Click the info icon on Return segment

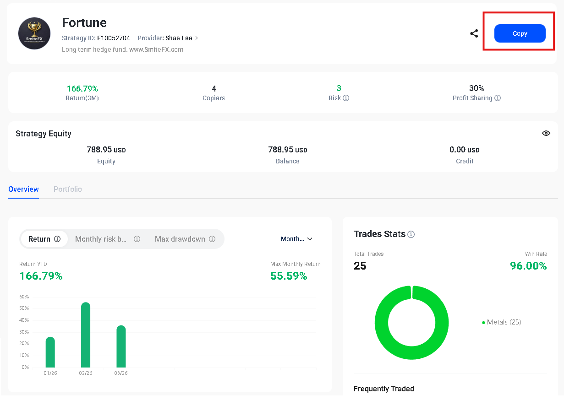(x=57, y=239)
